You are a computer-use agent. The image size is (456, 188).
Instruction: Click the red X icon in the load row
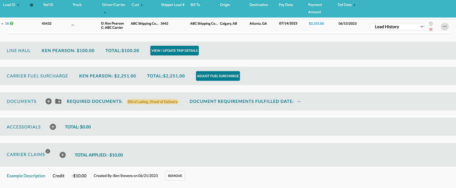[431, 30]
